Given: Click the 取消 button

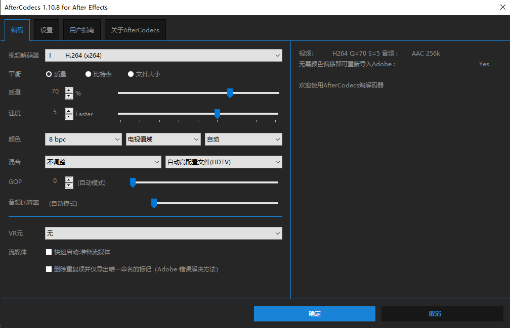Looking at the screenshot, I should pos(442,314).
